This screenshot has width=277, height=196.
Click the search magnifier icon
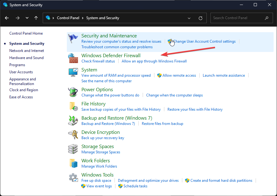click(266, 18)
